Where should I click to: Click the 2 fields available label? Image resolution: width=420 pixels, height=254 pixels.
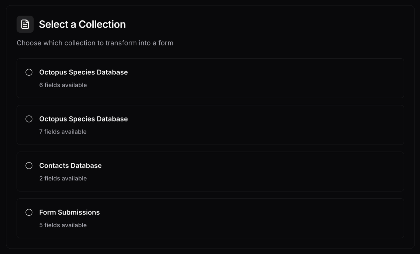[x=63, y=178]
